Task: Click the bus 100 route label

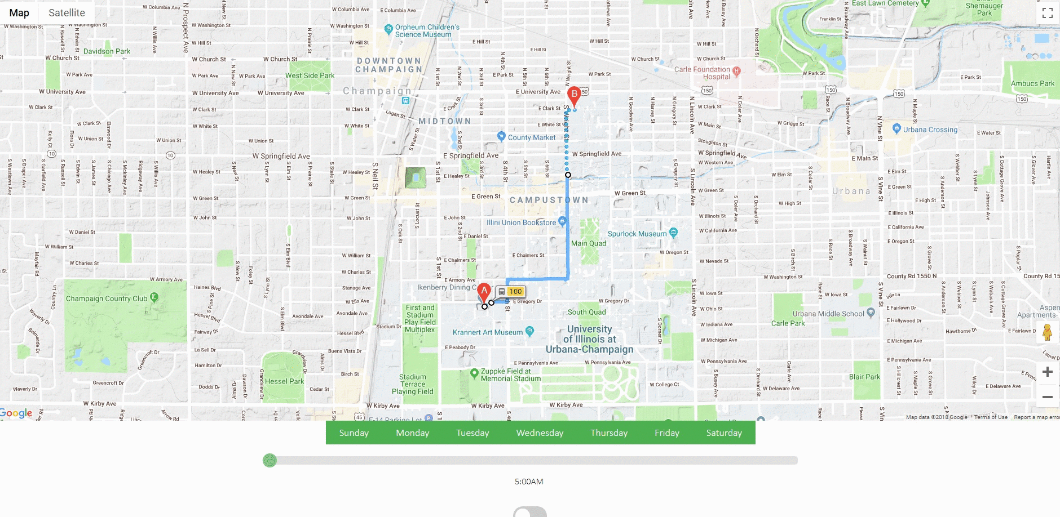Action: [x=511, y=291]
